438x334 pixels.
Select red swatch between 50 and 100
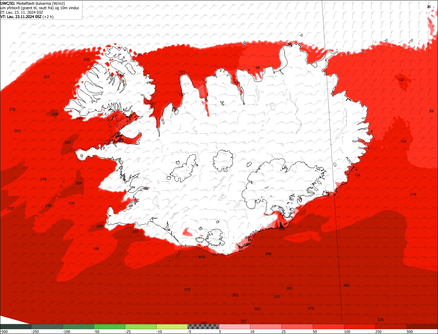[x=328, y=326]
